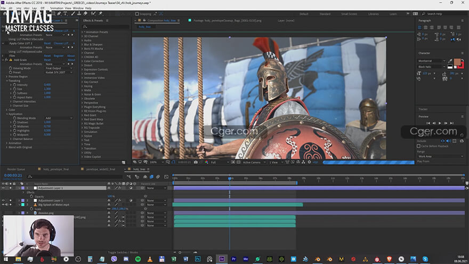469x264 pixels.
Task: Click About link for Add Grain
Action: click(71, 60)
